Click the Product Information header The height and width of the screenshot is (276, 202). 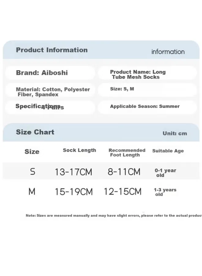click(x=52, y=50)
